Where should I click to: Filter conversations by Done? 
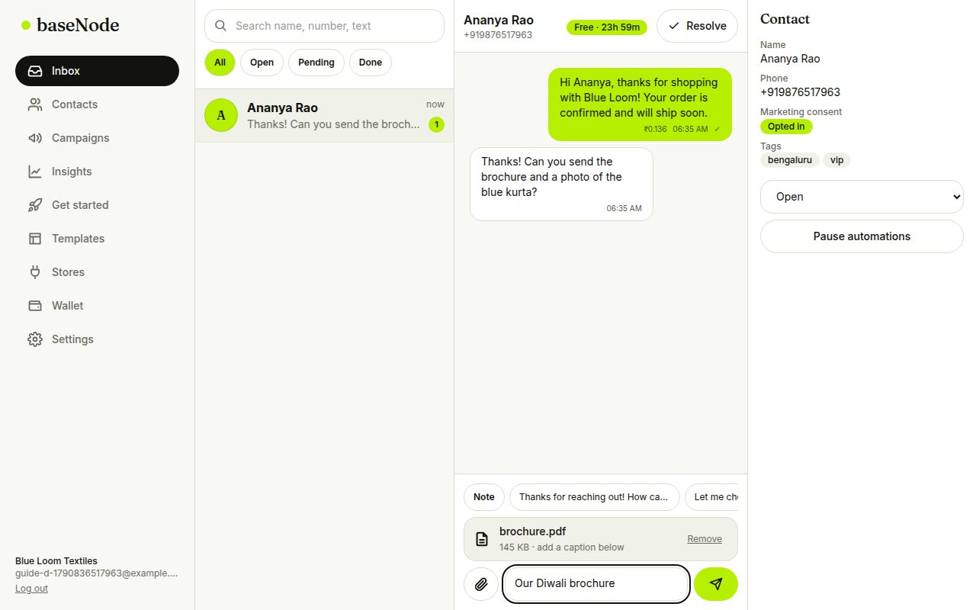point(371,63)
